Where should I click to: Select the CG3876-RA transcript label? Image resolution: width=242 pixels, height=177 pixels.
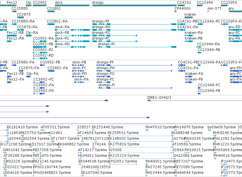27,27
